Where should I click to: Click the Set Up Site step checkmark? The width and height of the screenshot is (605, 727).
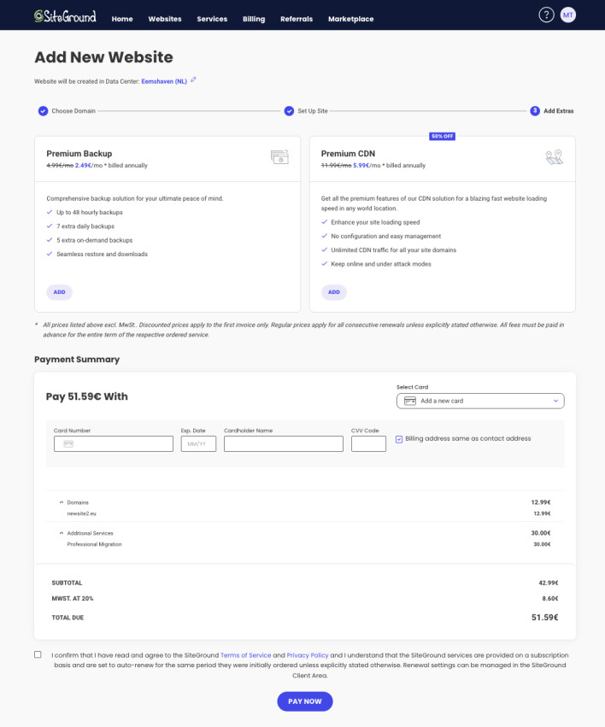click(x=289, y=111)
